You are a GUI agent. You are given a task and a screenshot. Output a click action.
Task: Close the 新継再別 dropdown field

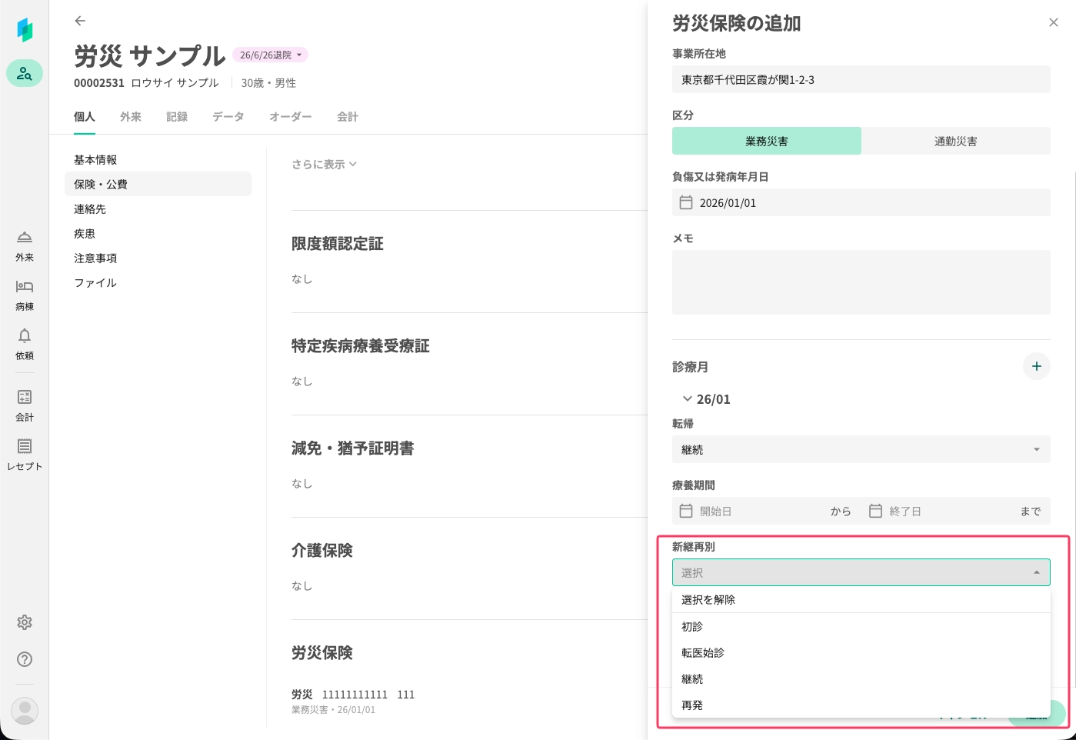coord(861,572)
